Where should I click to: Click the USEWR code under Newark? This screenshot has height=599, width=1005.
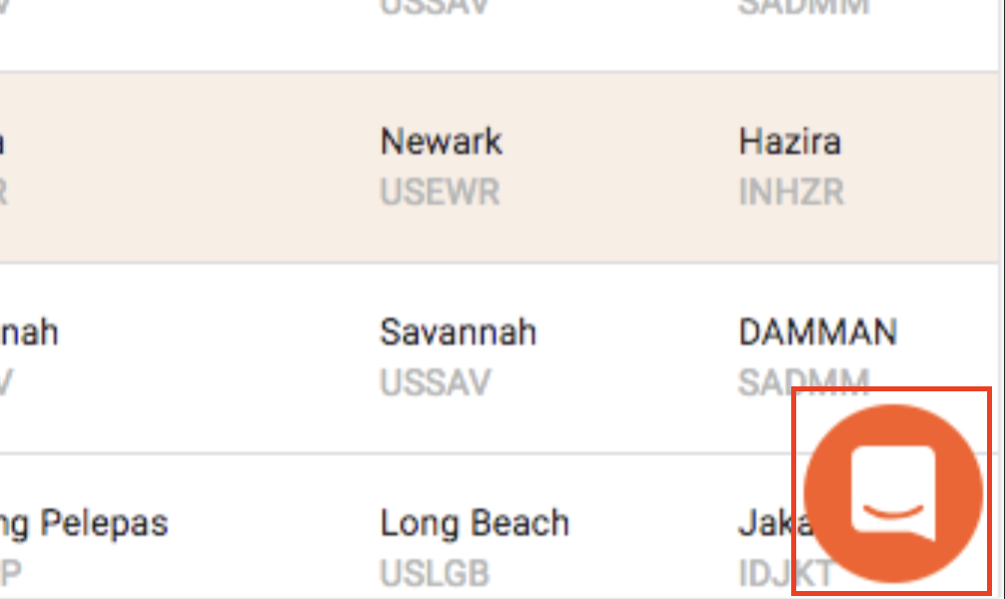(x=440, y=192)
